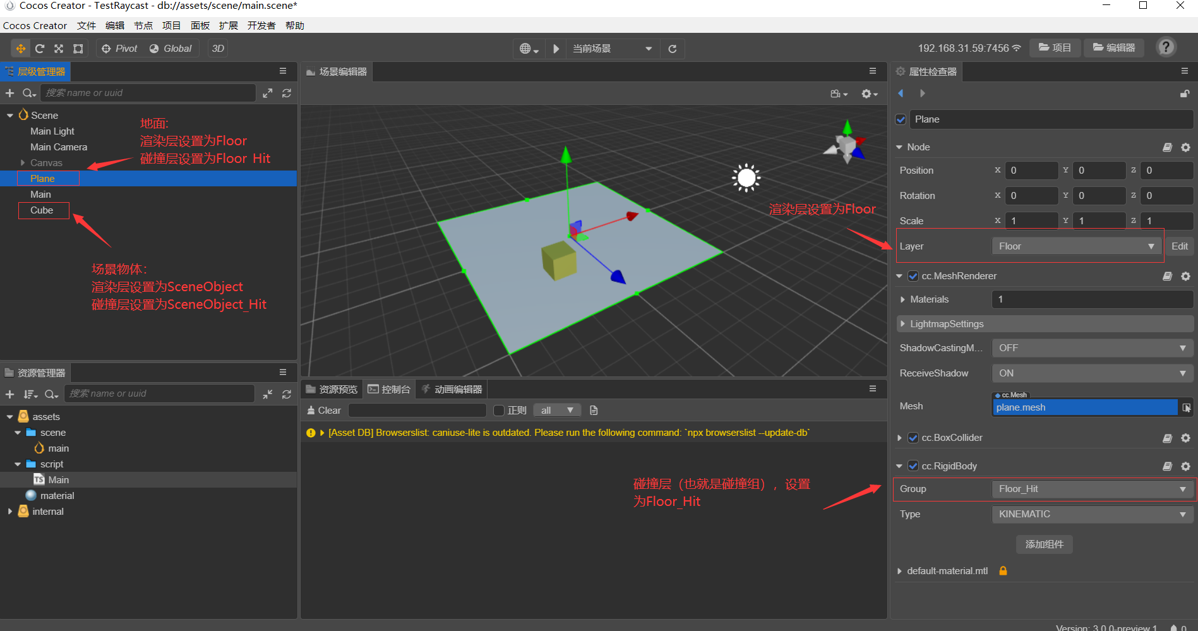This screenshot has height=631, width=1198.
Task: Open the hierarchy panel menu
Action: coord(283,71)
